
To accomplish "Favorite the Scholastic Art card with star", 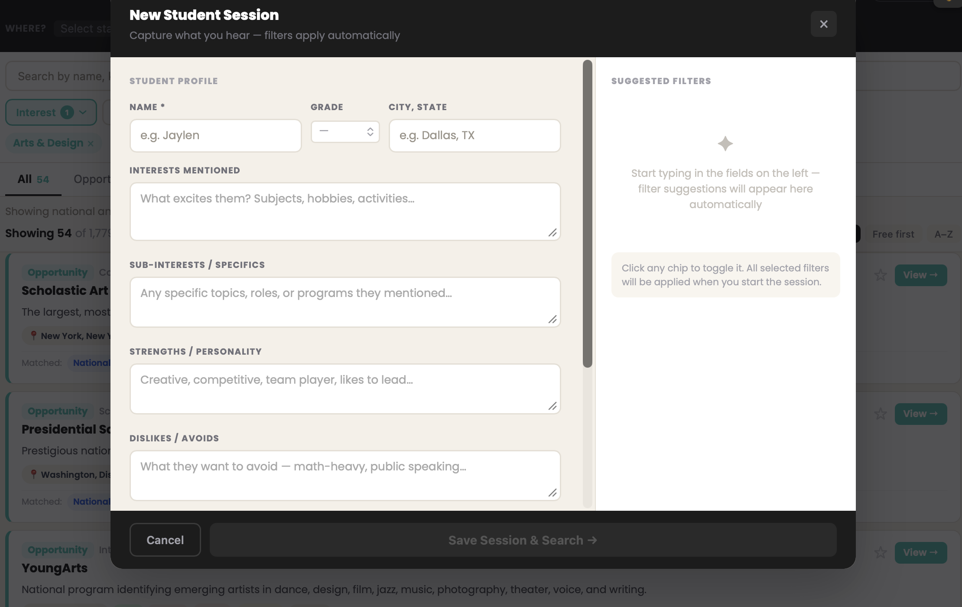I will point(880,275).
